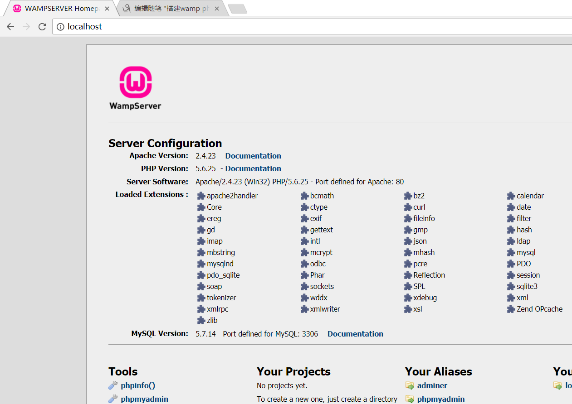Click the browser Forward arrow
572x404 pixels.
[26, 27]
